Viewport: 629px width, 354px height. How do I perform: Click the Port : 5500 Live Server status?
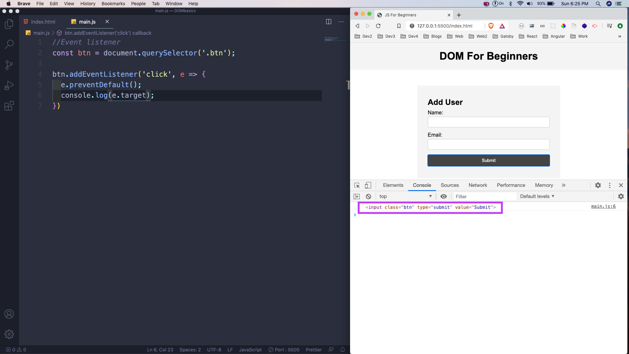[x=284, y=350]
